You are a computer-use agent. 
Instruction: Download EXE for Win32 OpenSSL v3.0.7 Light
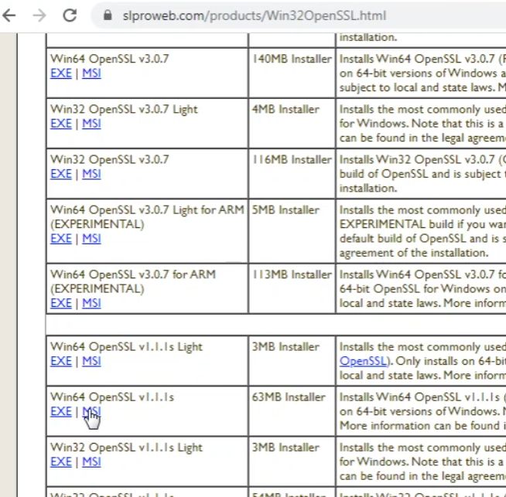tap(61, 124)
